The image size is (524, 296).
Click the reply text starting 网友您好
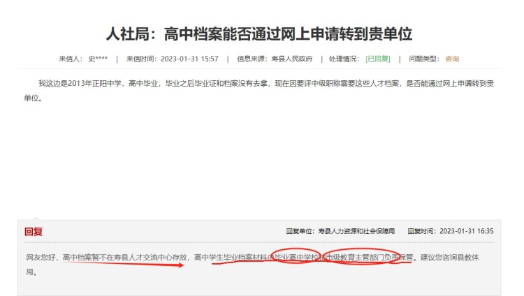coord(253,265)
